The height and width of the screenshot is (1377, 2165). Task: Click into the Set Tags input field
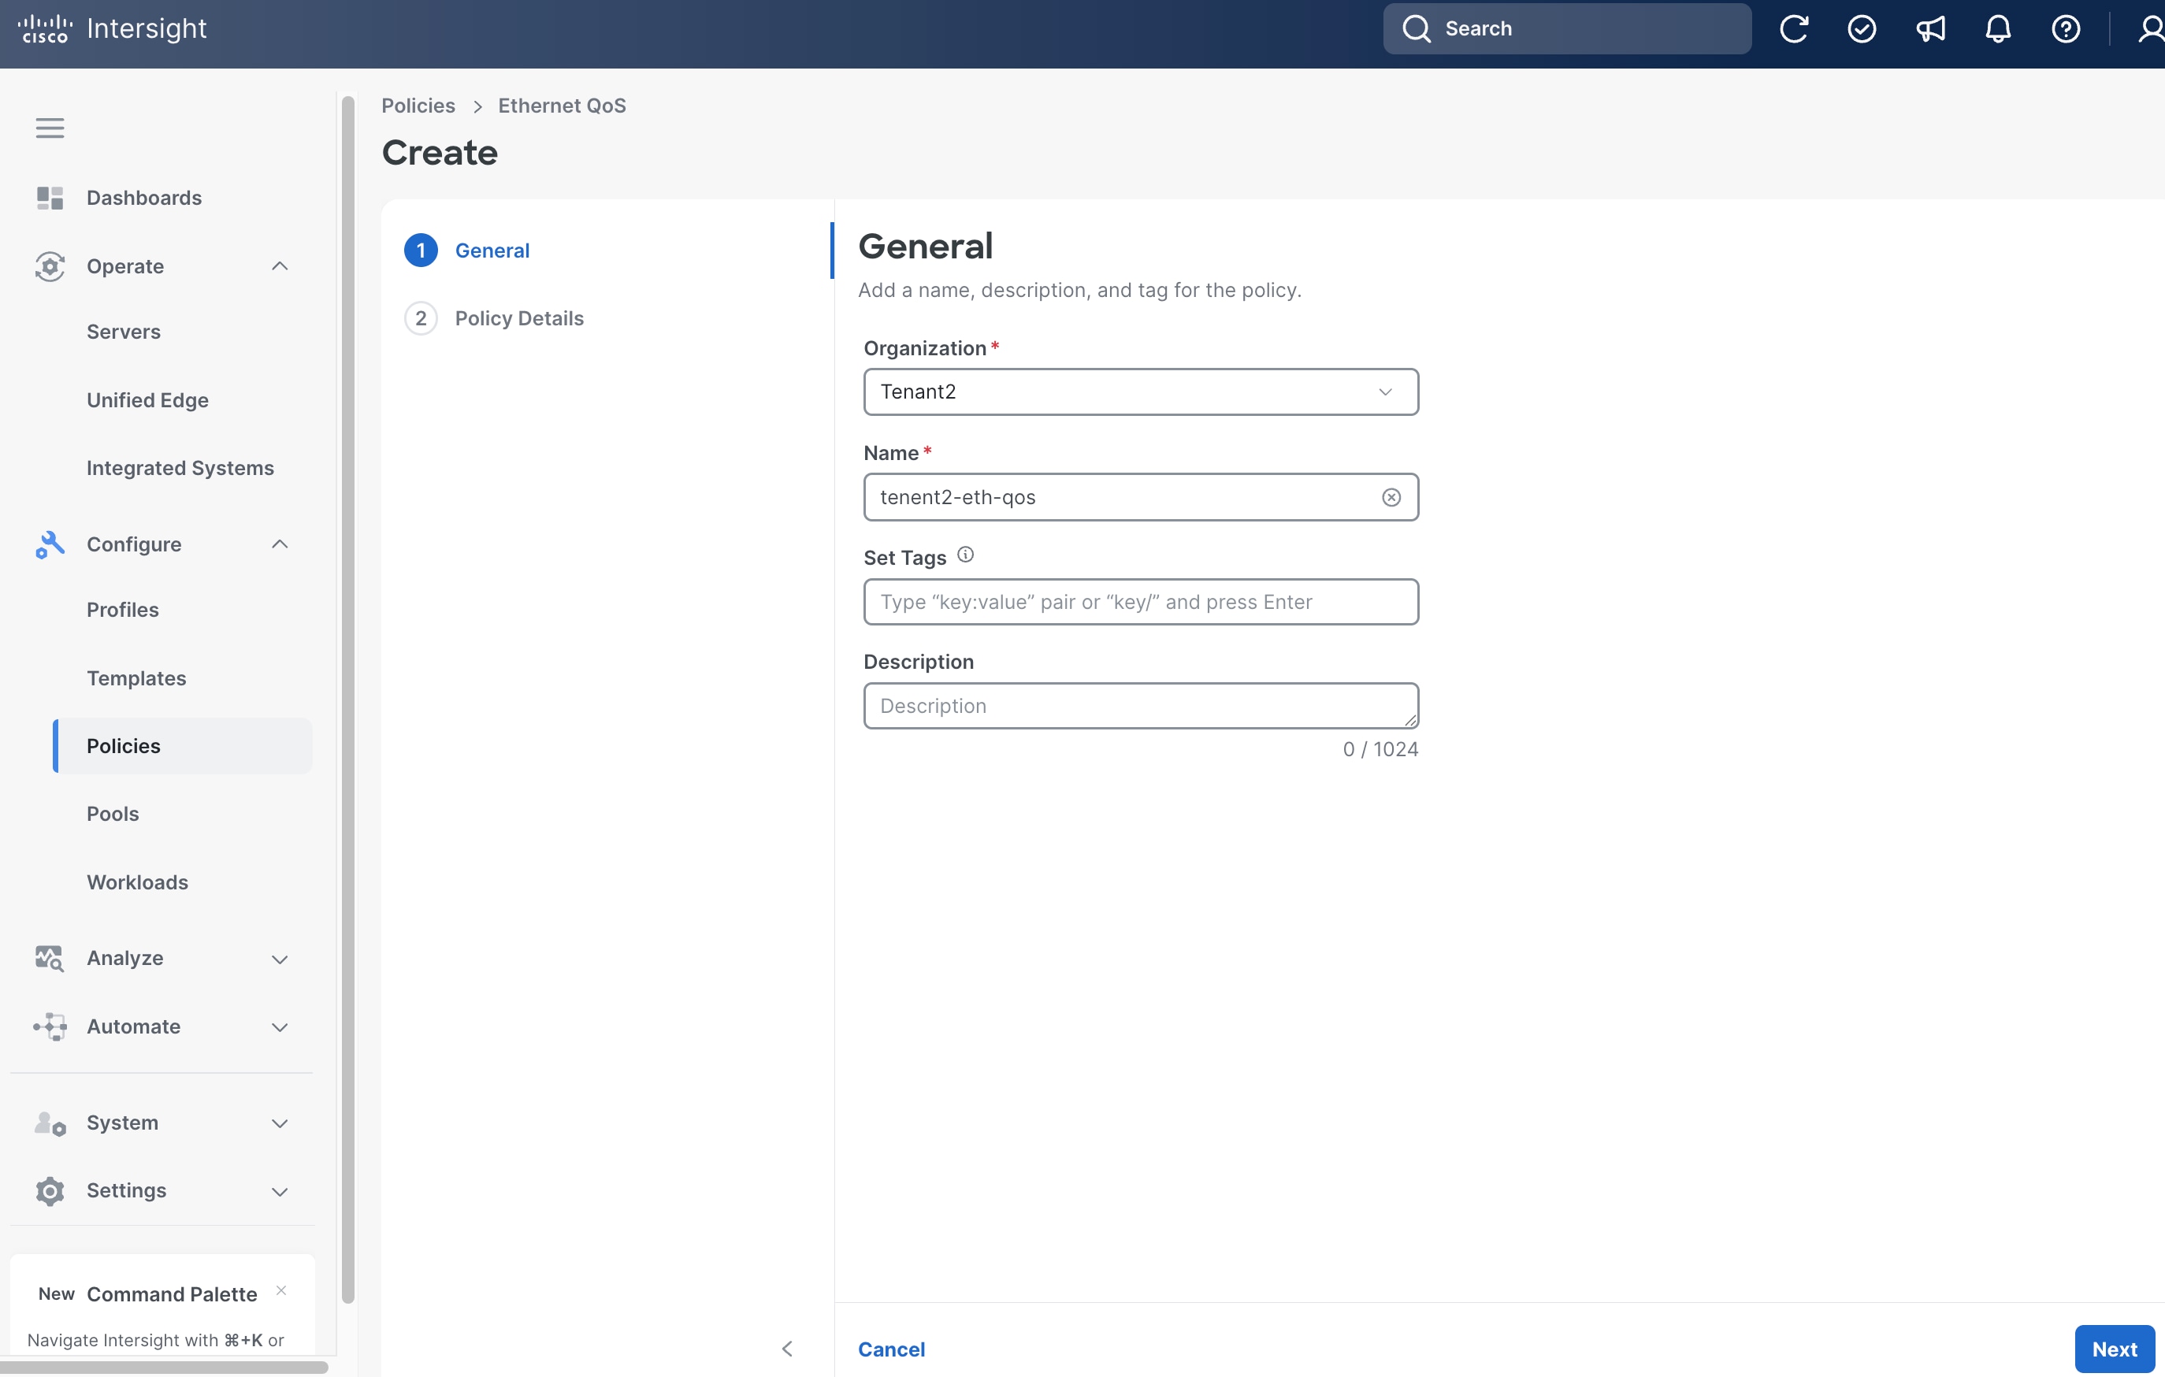coord(1141,602)
